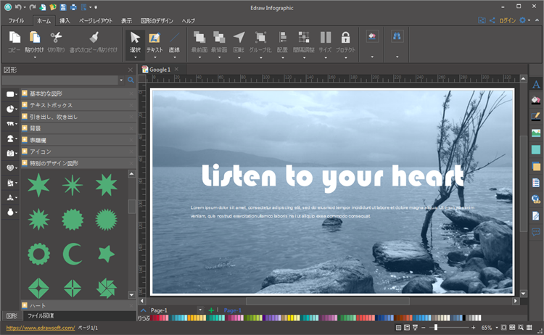
Task: Open the image panel icon on right sidebar
Action: [536, 133]
